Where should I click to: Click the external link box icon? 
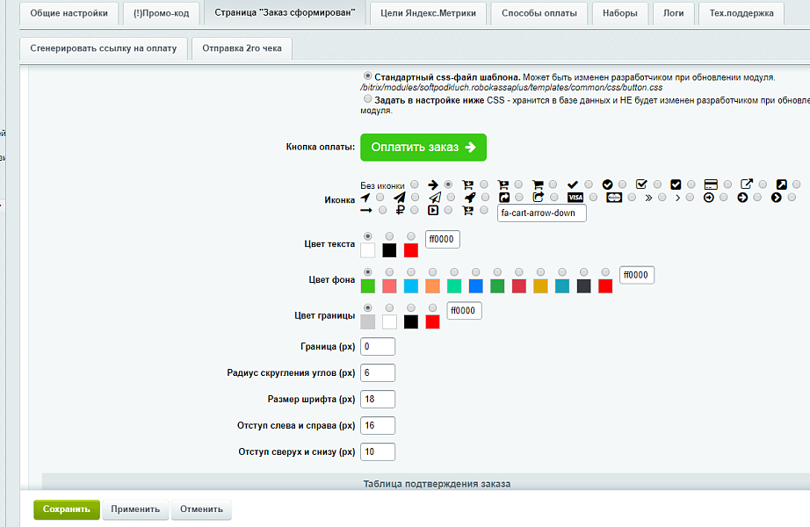click(746, 184)
